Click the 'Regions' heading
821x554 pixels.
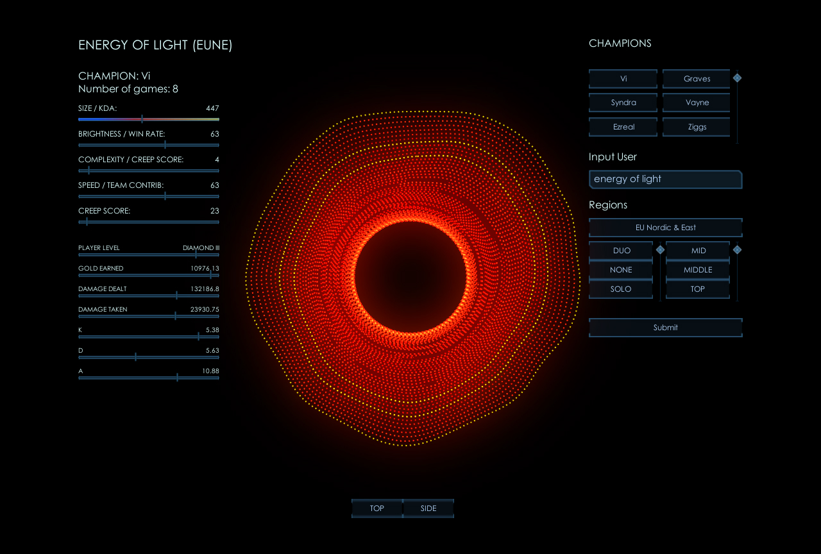[x=608, y=205]
